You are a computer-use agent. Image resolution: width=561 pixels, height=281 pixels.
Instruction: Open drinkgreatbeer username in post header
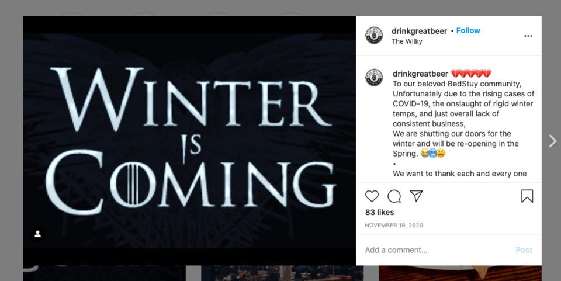pos(420,31)
